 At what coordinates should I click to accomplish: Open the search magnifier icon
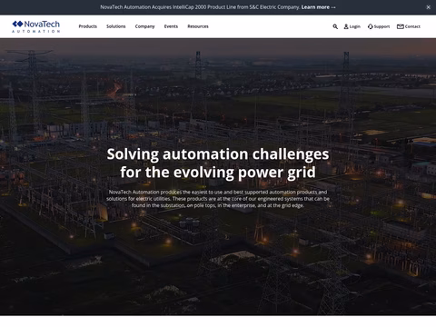click(335, 26)
